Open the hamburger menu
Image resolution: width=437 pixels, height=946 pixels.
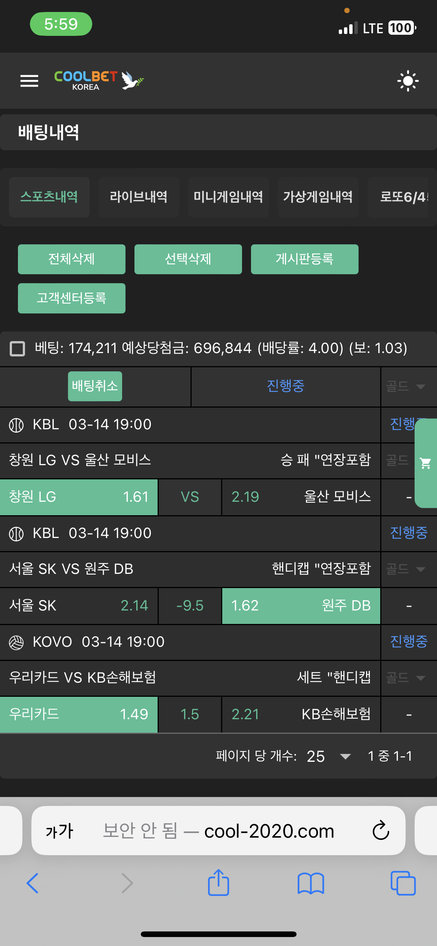click(29, 81)
